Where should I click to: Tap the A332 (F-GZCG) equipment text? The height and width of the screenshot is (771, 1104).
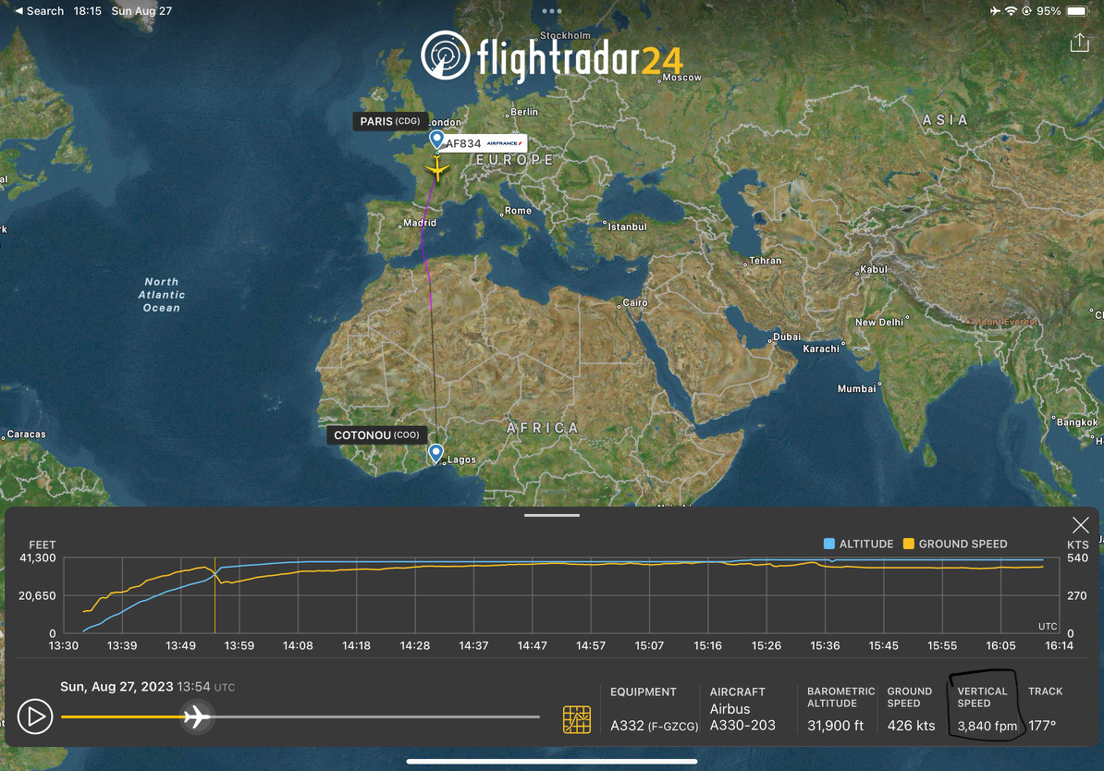[654, 726]
